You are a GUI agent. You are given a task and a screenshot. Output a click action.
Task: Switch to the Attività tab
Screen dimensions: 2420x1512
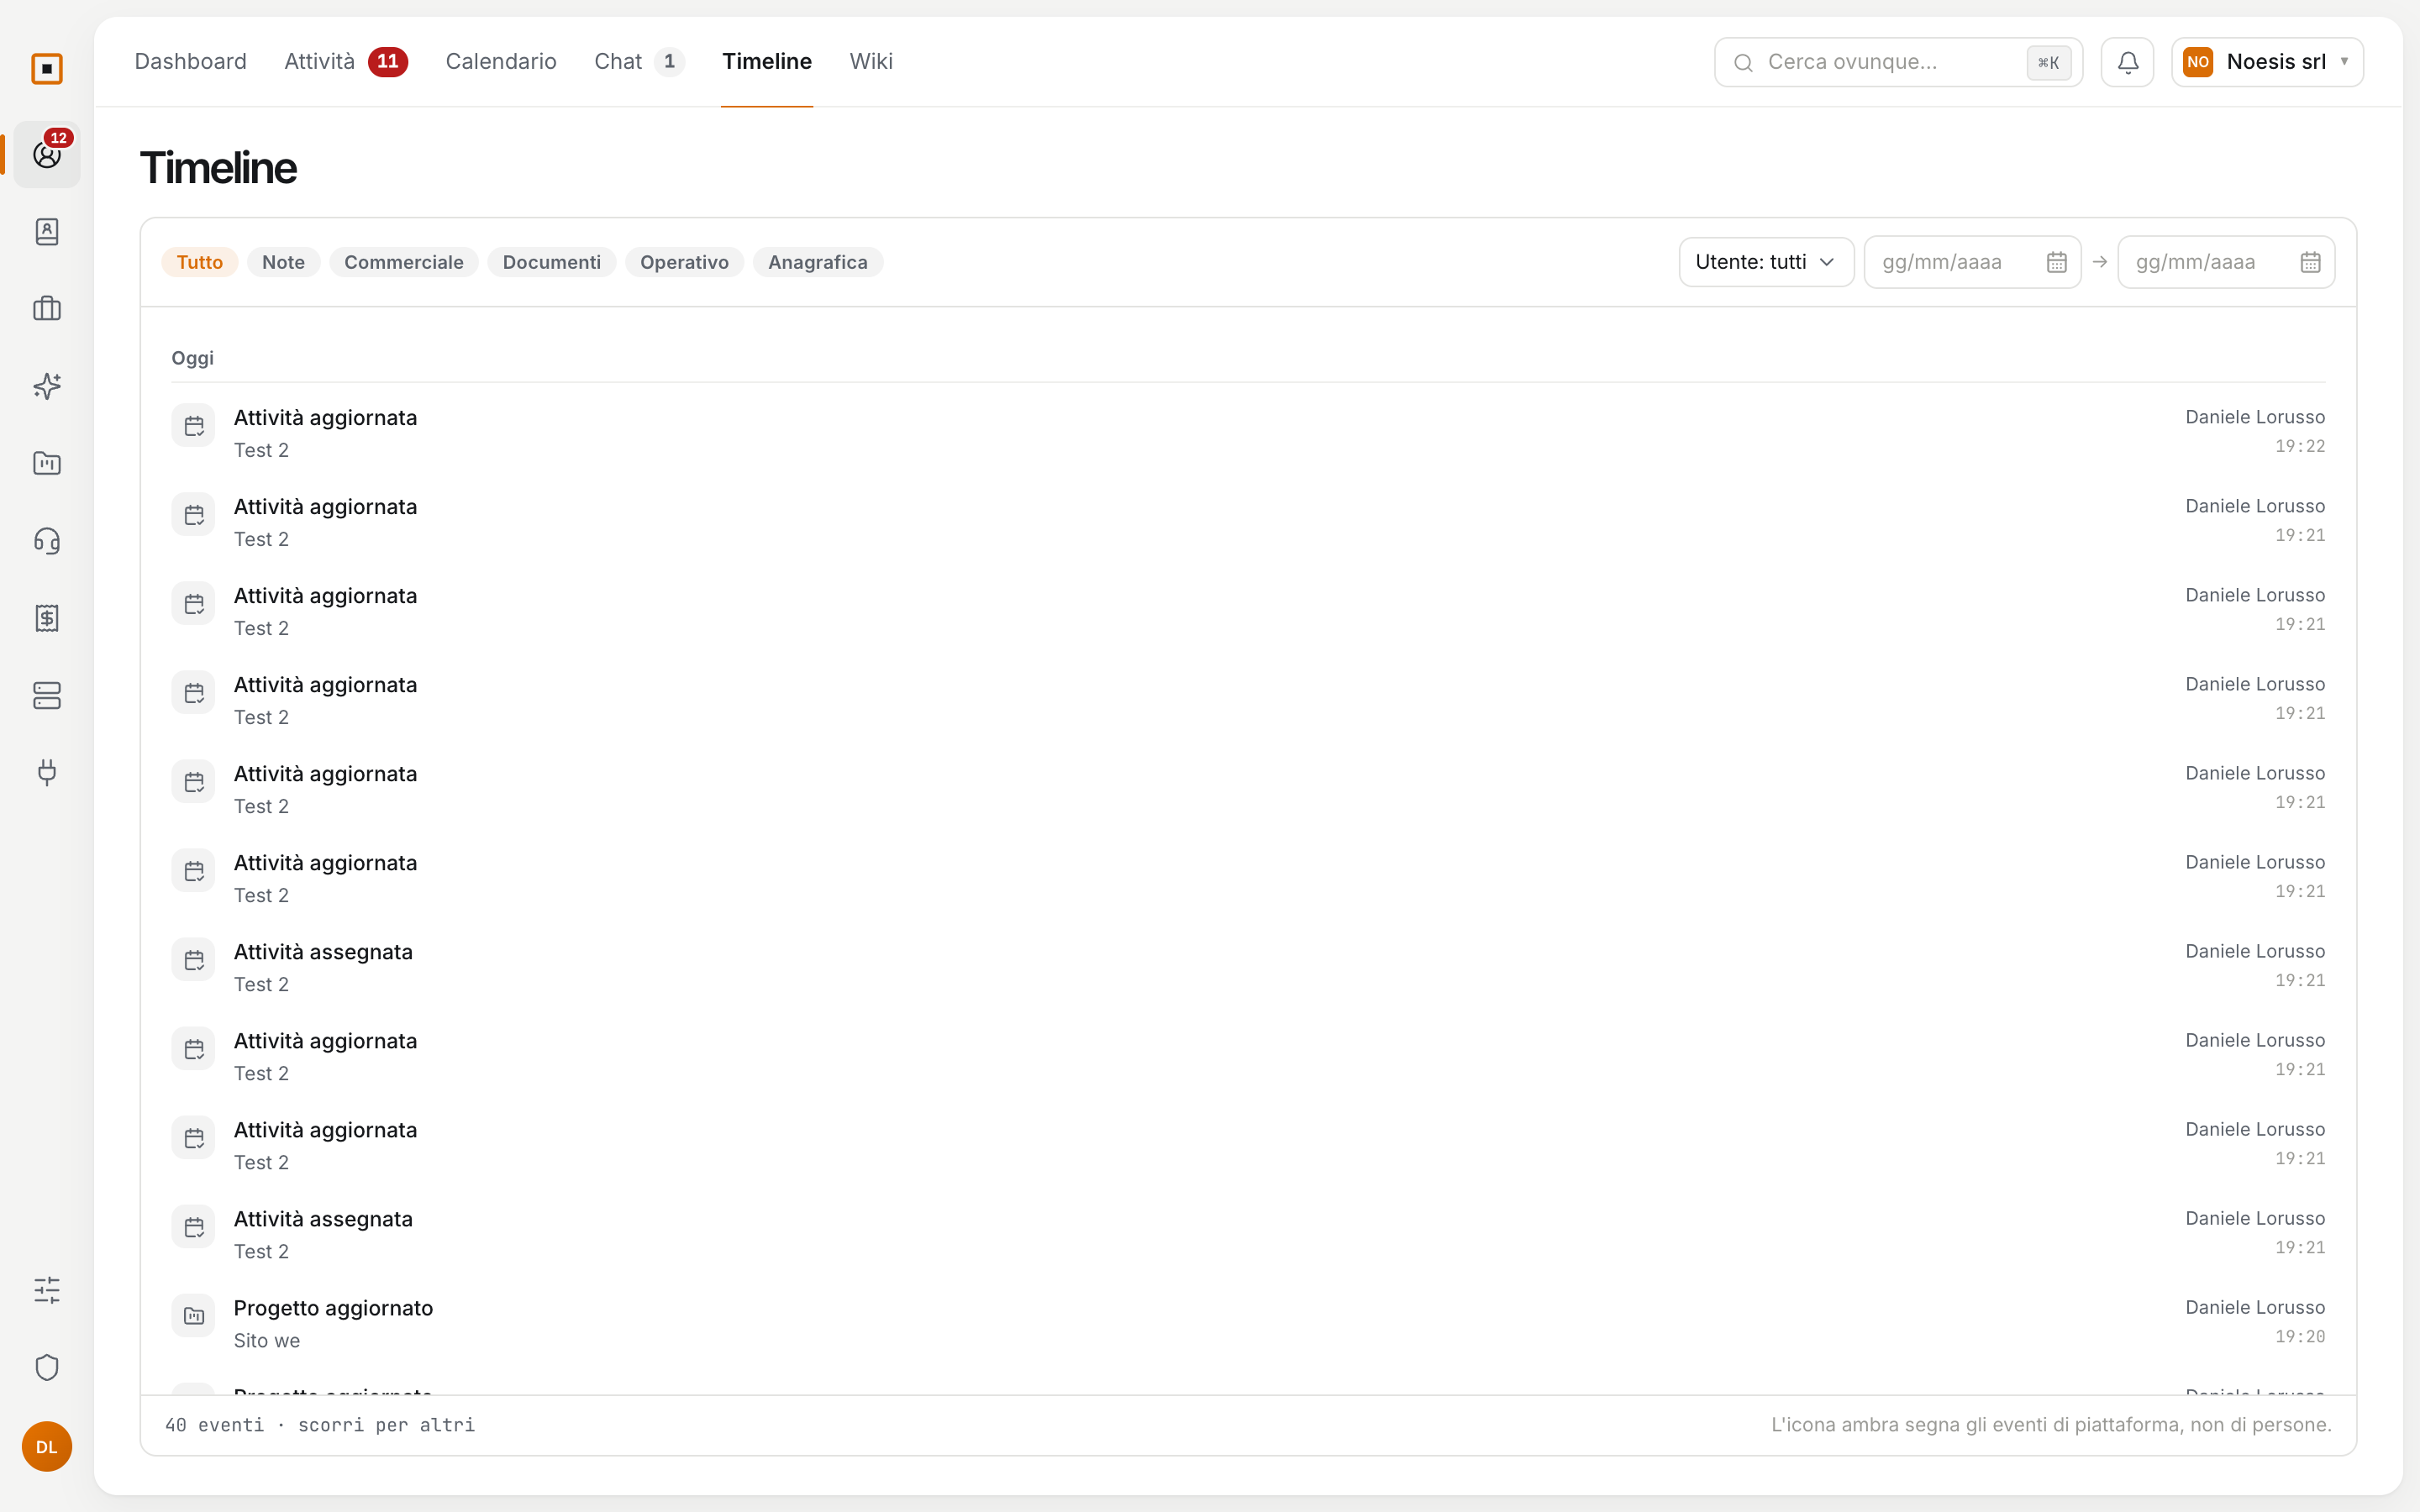345,61
